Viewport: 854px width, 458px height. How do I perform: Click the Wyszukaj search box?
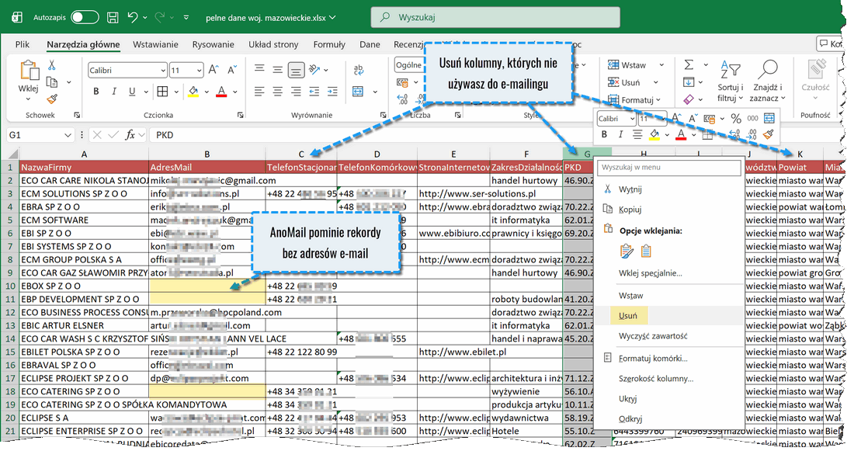click(495, 17)
